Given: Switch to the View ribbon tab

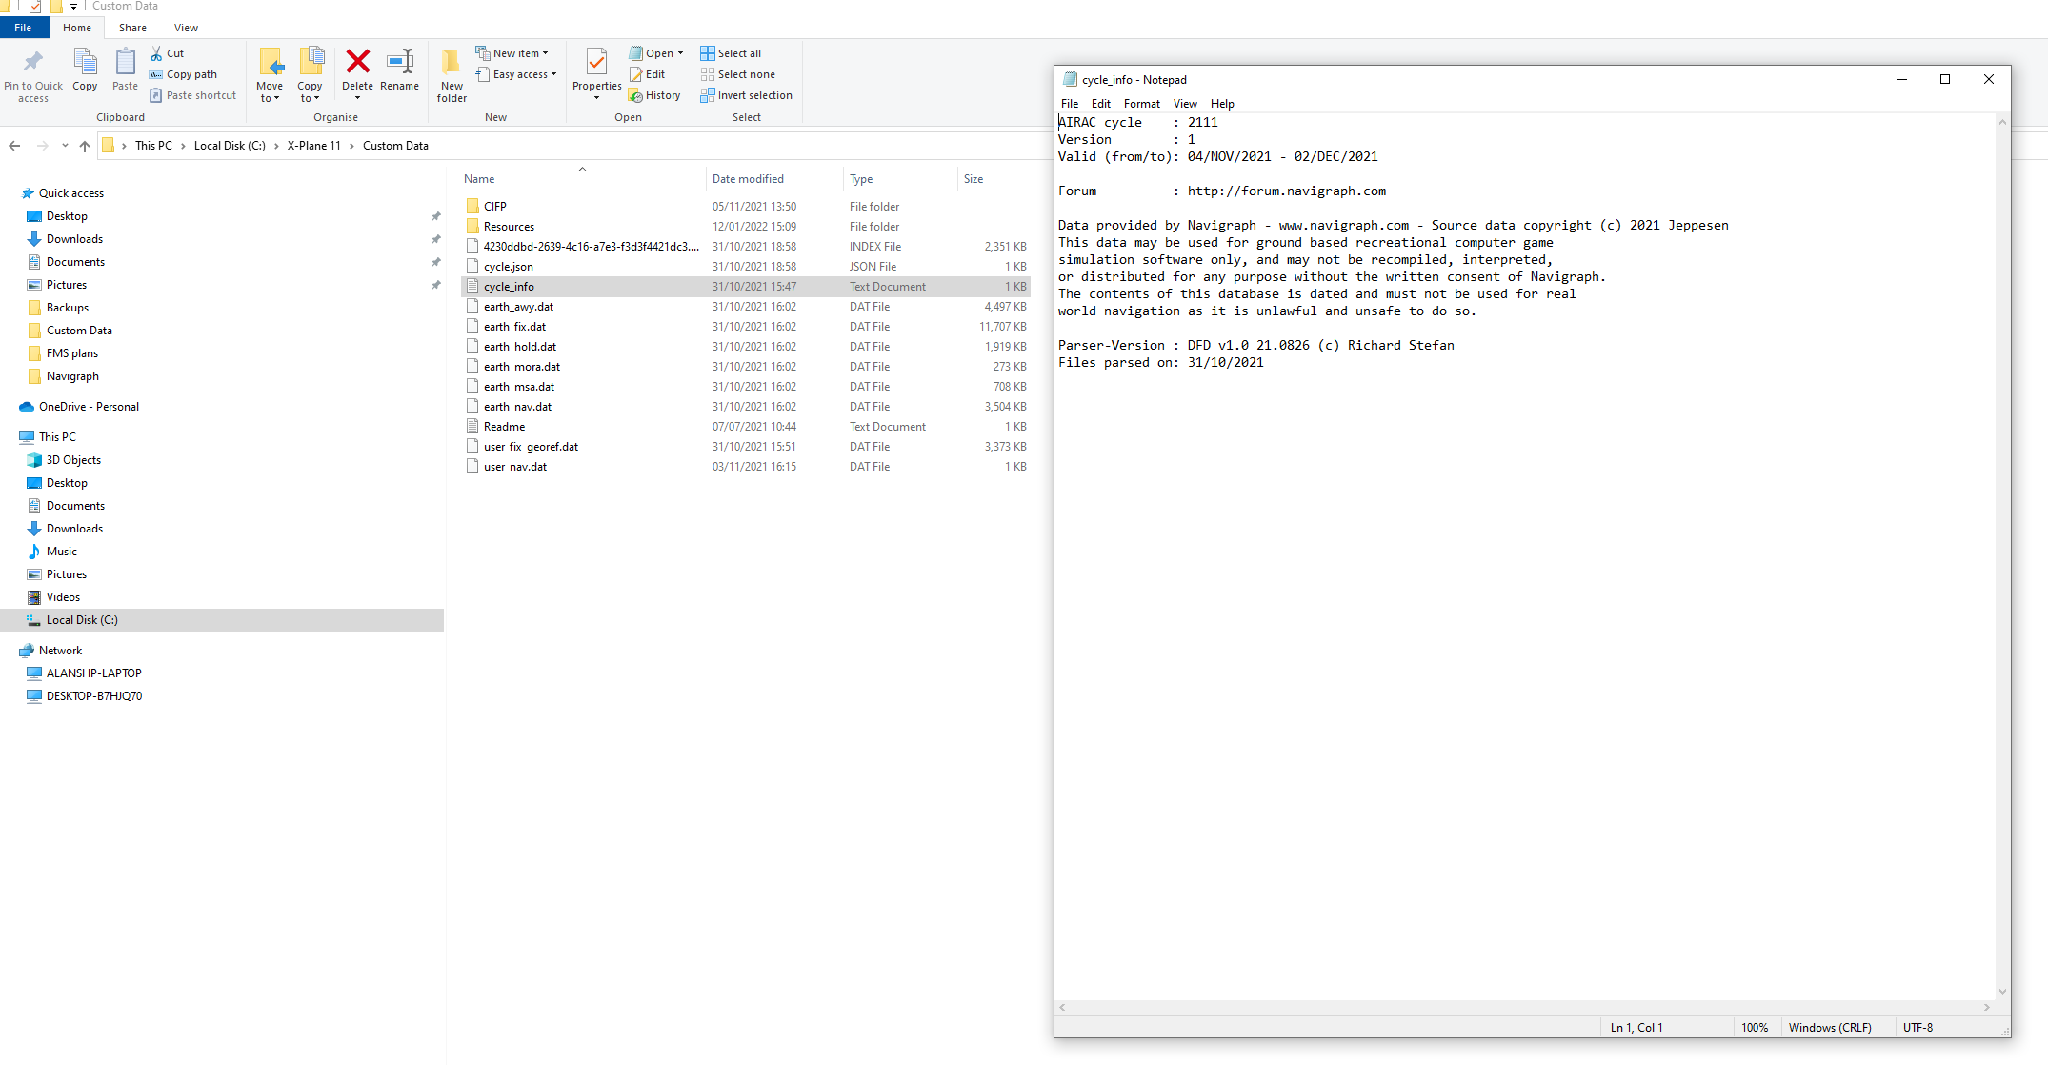Looking at the screenshot, I should (186, 28).
